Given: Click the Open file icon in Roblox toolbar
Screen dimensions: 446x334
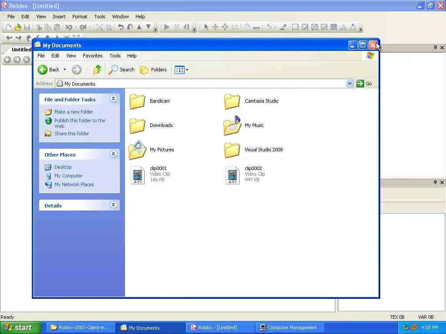Looking at the screenshot, I should (18, 27).
